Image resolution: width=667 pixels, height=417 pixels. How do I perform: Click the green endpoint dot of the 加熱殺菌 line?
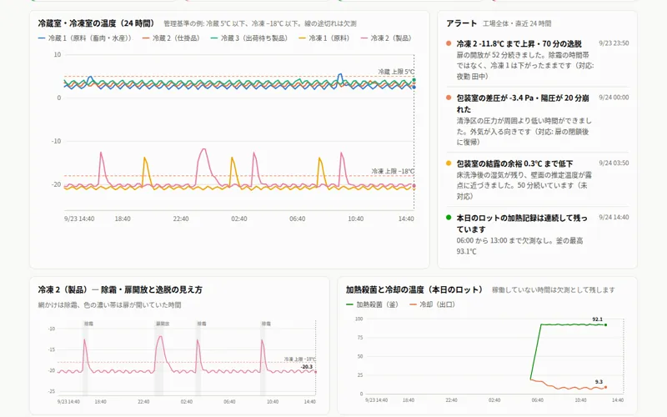tap(606, 325)
